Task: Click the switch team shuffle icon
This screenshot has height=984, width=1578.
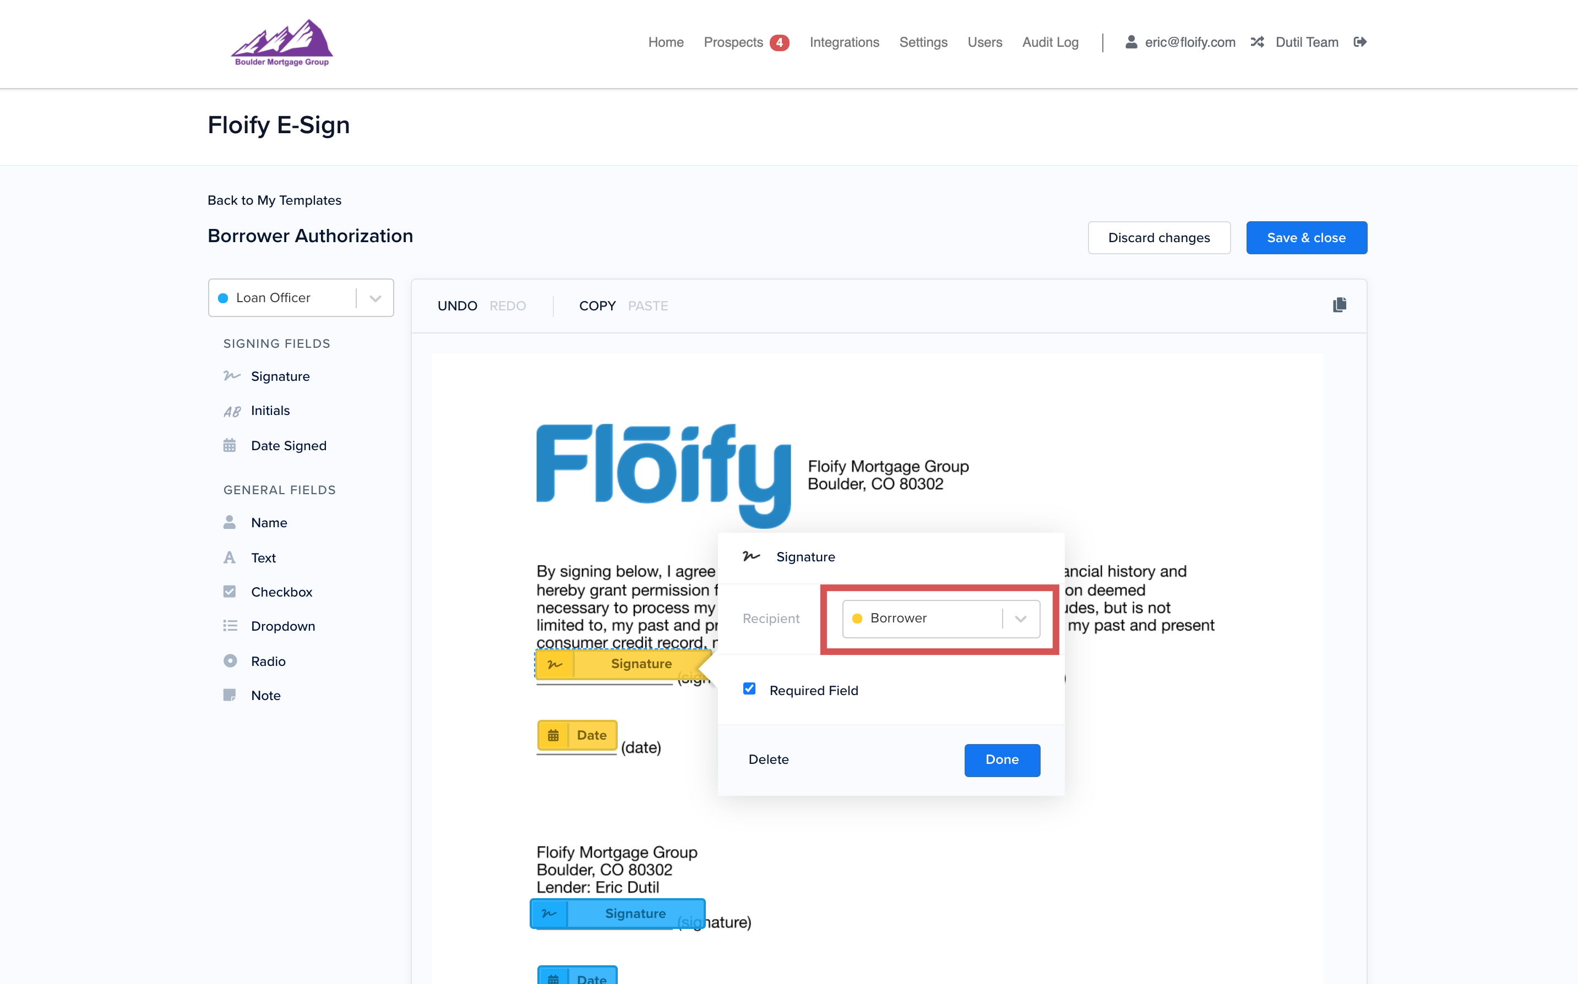Action: 1257,42
